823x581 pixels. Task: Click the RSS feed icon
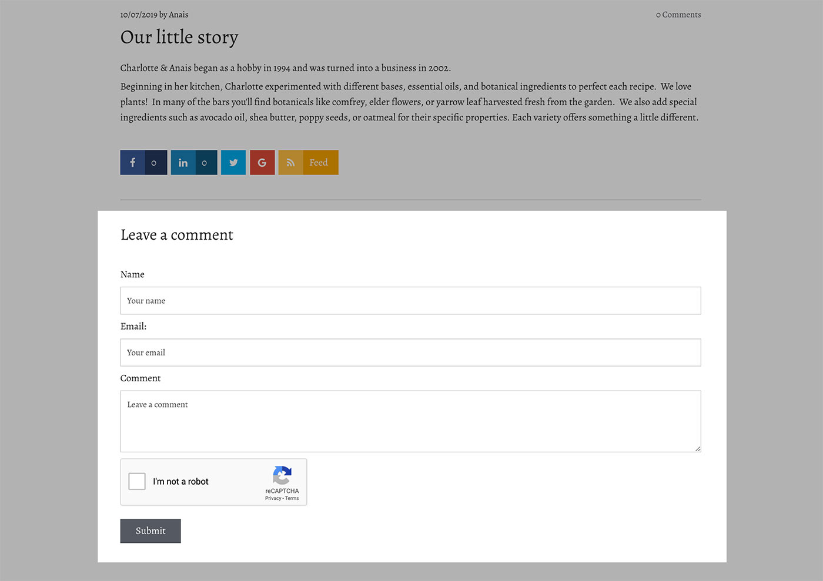[290, 163]
